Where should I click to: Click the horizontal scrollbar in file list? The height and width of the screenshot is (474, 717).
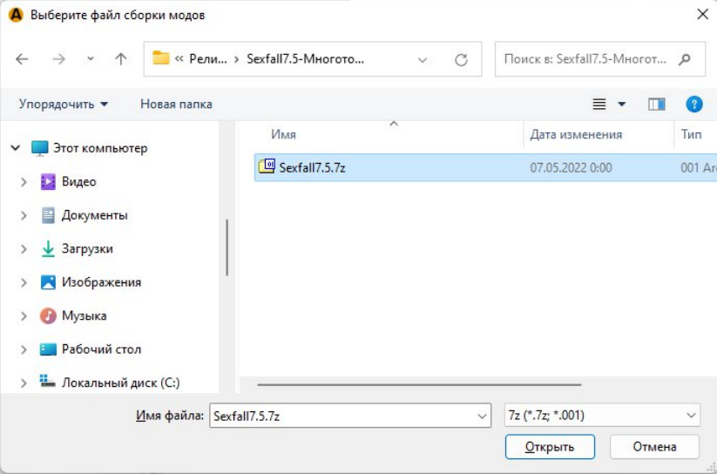click(x=418, y=383)
